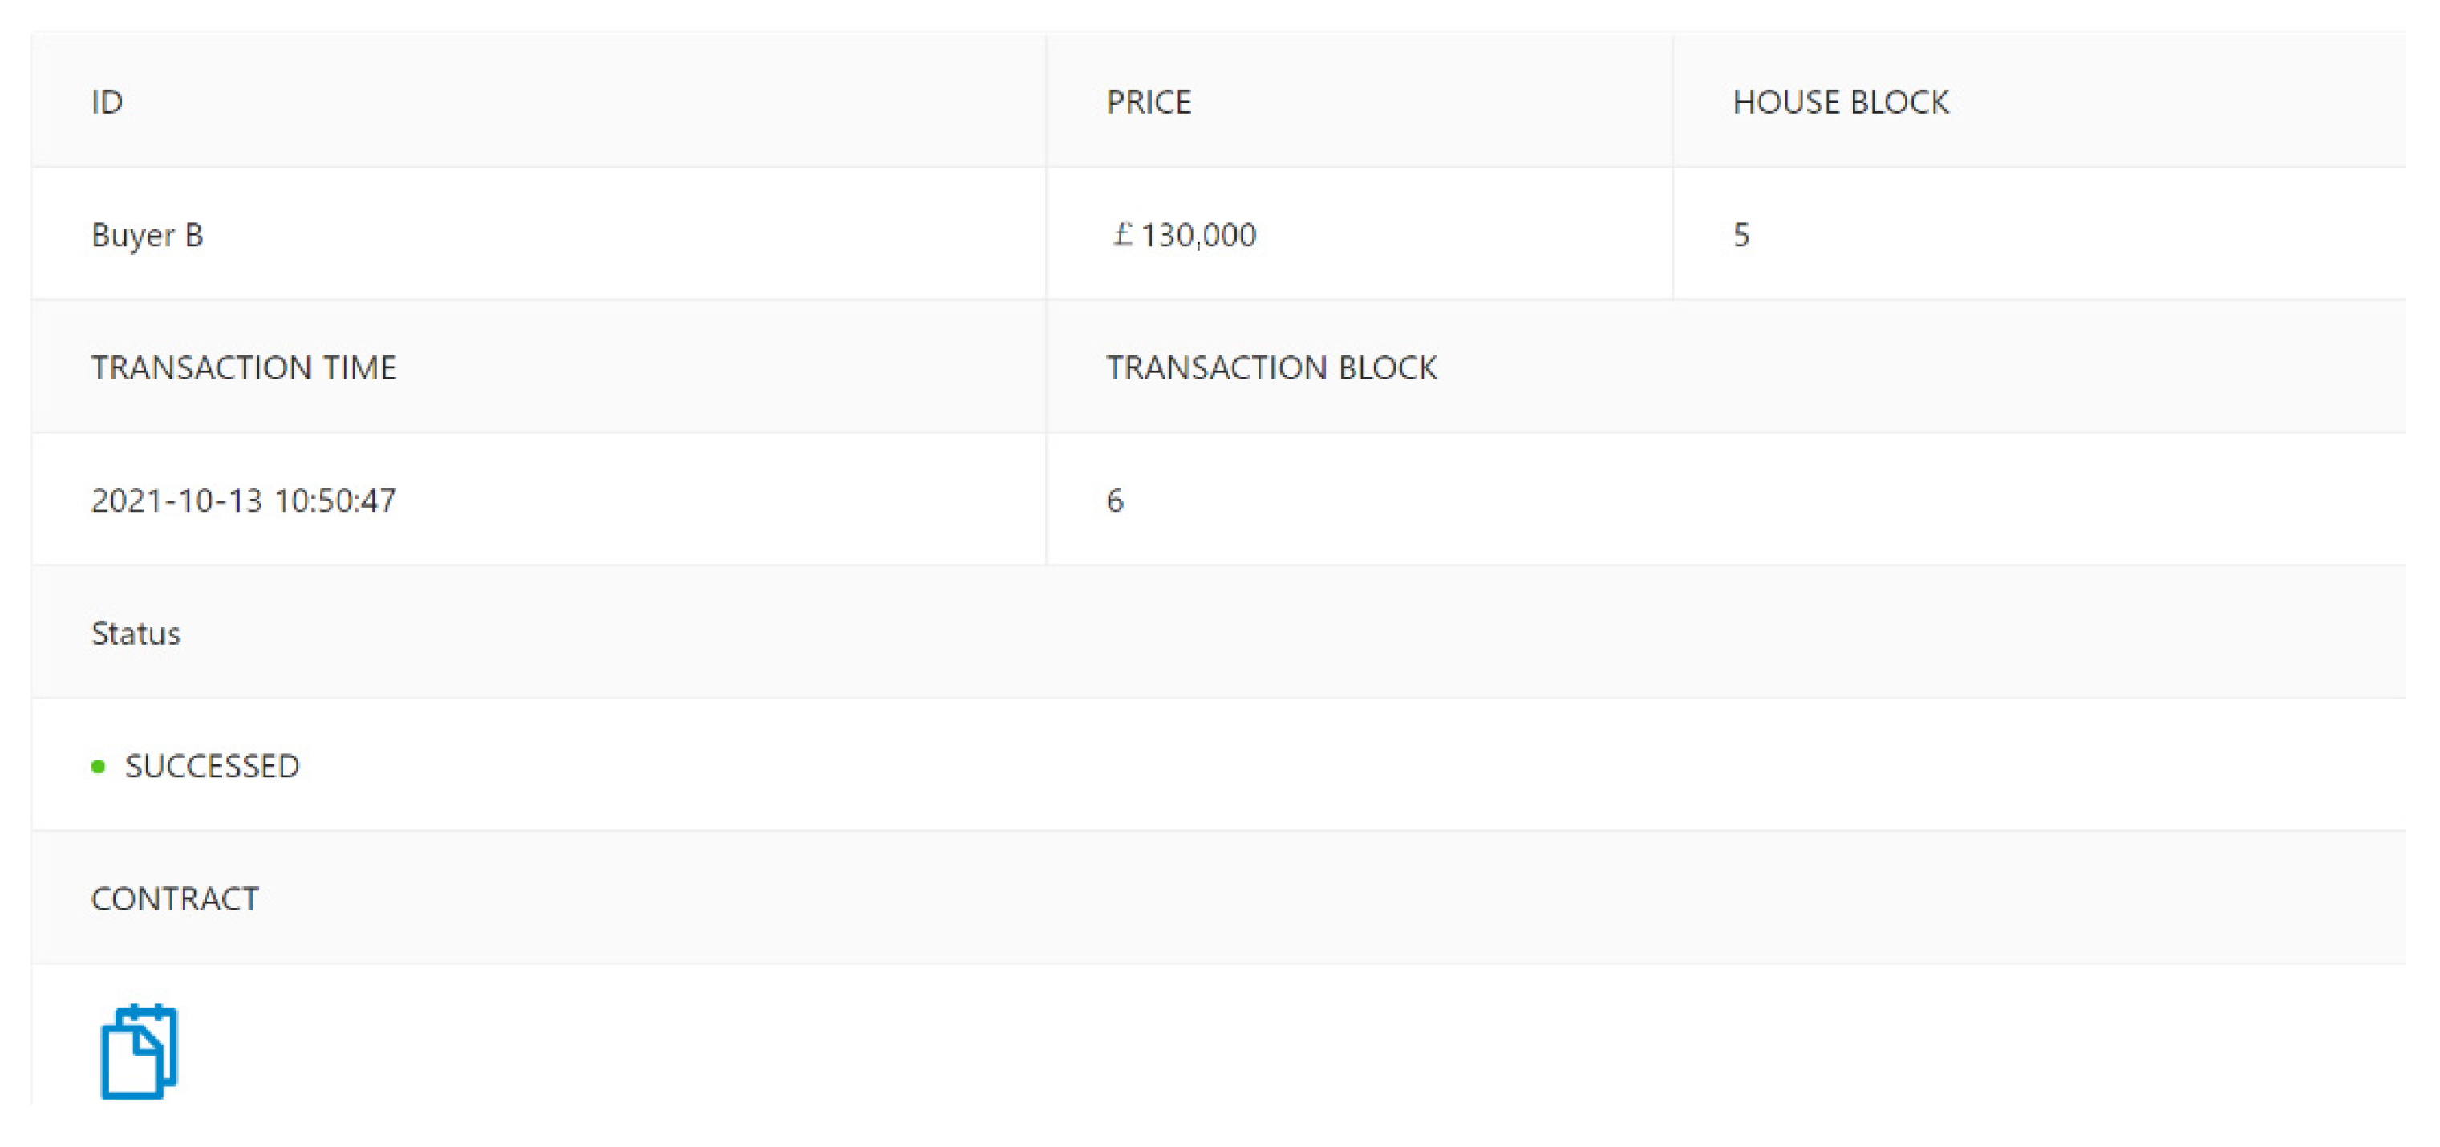Image resolution: width=2440 pixels, height=1147 pixels.
Task: Click transaction block value 6
Action: [x=1115, y=500]
